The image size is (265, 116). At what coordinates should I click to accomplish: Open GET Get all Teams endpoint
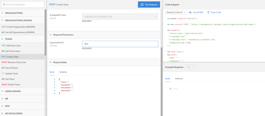click(x=22, y=68)
